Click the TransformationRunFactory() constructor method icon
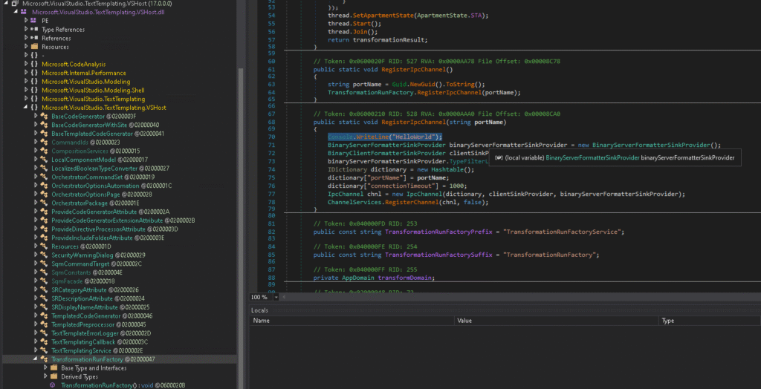The width and height of the screenshot is (761, 389). (x=53, y=385)
